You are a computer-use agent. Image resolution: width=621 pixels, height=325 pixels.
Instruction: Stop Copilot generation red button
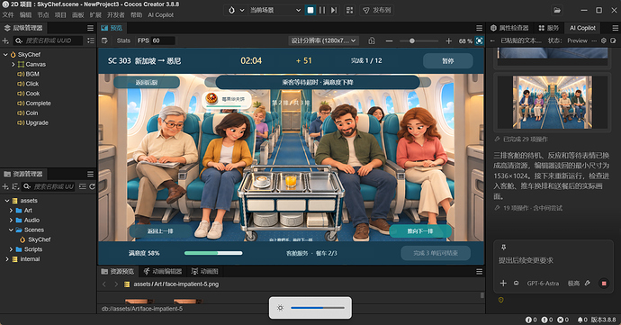coord(604,284)
